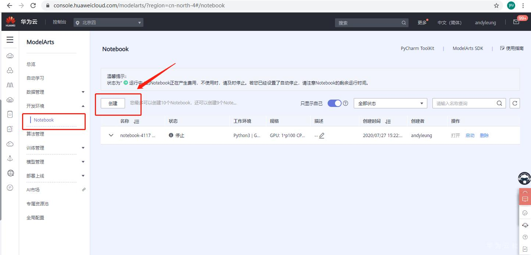The image size is (531, 255).
Task: Refresh the notebook list
Action: (515, 103)
